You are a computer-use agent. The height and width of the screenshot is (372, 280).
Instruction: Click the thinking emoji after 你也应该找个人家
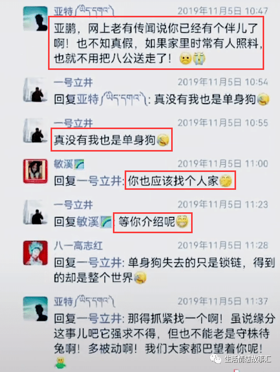(x=225, y=182)
